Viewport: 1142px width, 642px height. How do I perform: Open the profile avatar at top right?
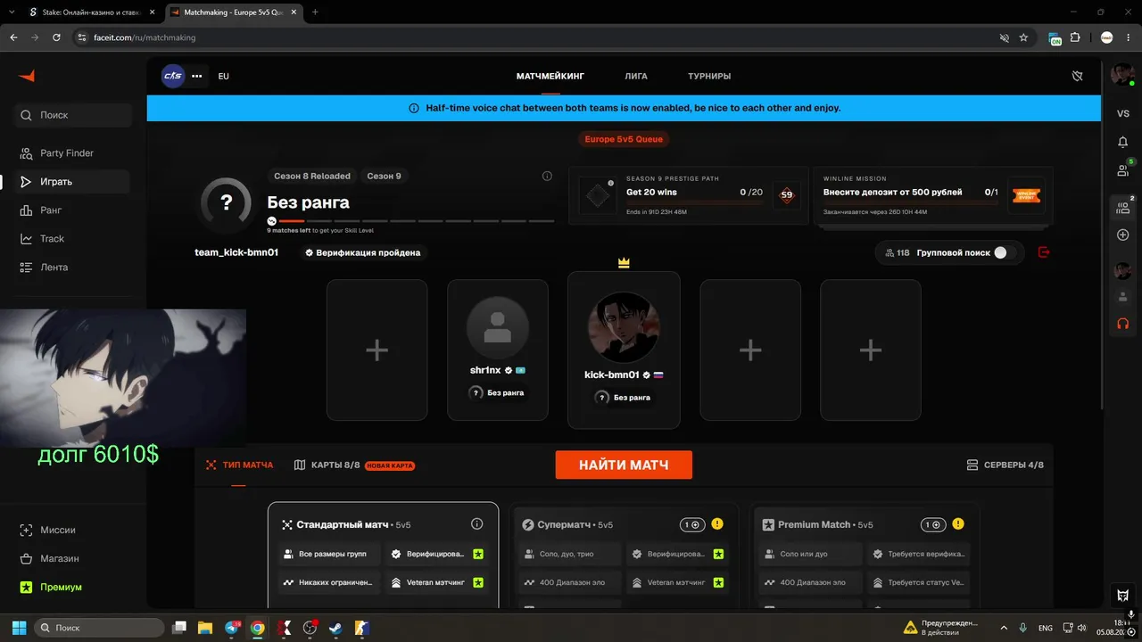(1121, 76)
